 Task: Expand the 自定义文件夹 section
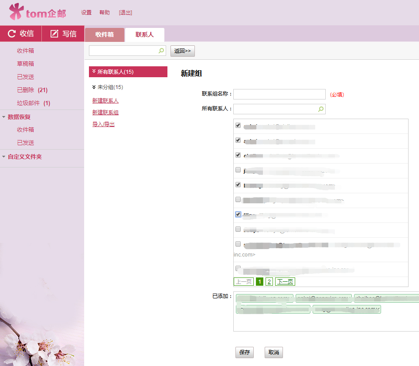pyautogui.click(x=4, y=157)
